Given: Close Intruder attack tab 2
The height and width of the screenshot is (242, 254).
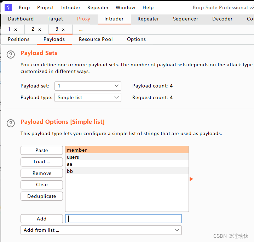Looking at the screenshot, I should coord(40,30).
